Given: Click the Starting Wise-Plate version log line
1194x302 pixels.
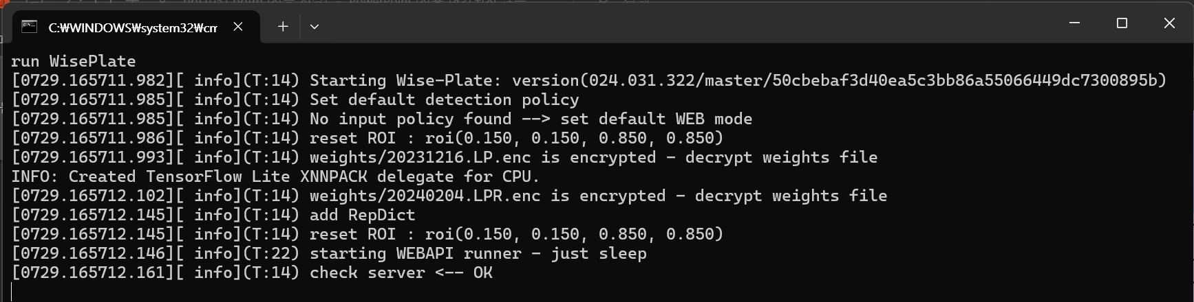Looking at the screenshot, I should tap(589, 80).
